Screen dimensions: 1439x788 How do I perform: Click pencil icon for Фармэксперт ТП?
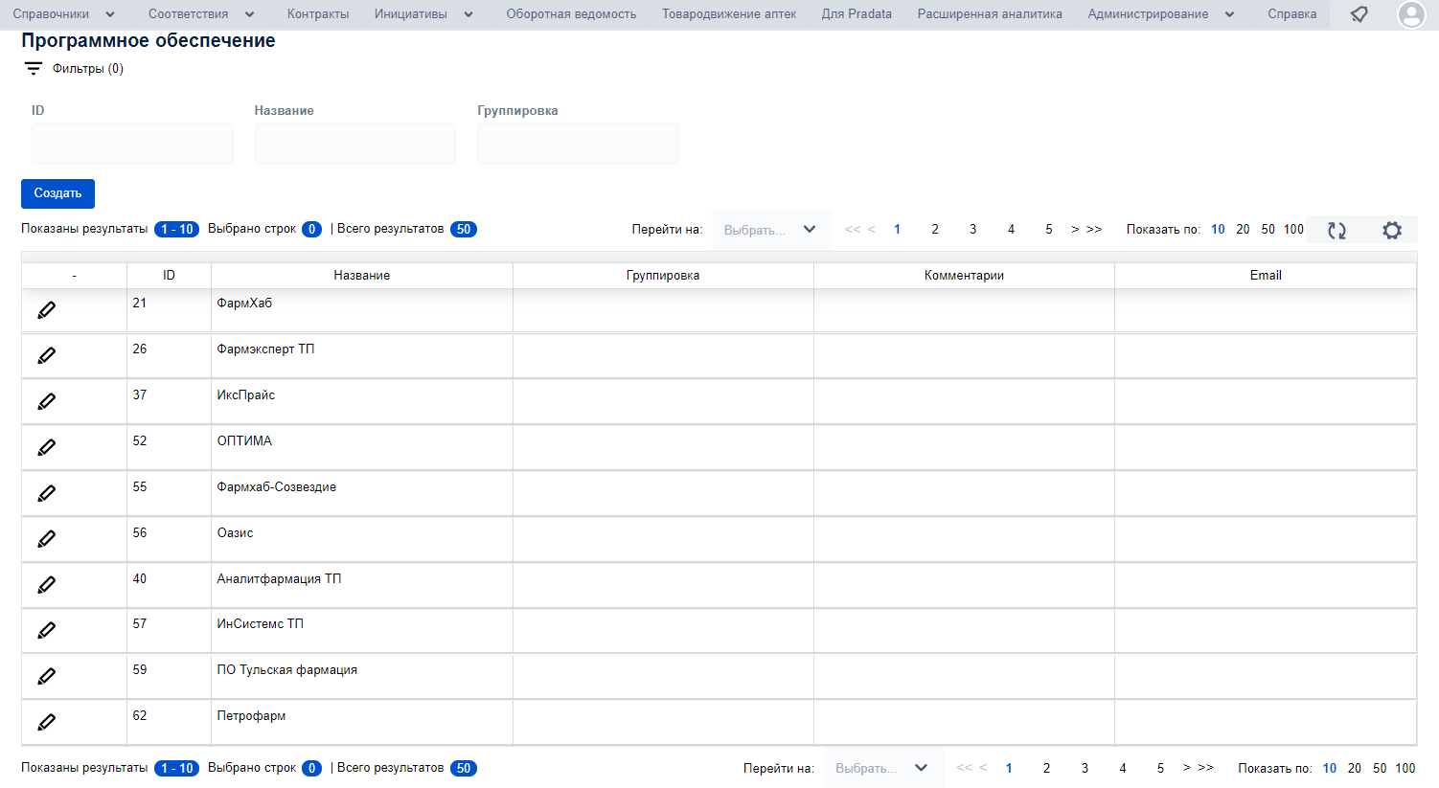tap(46, 356)
